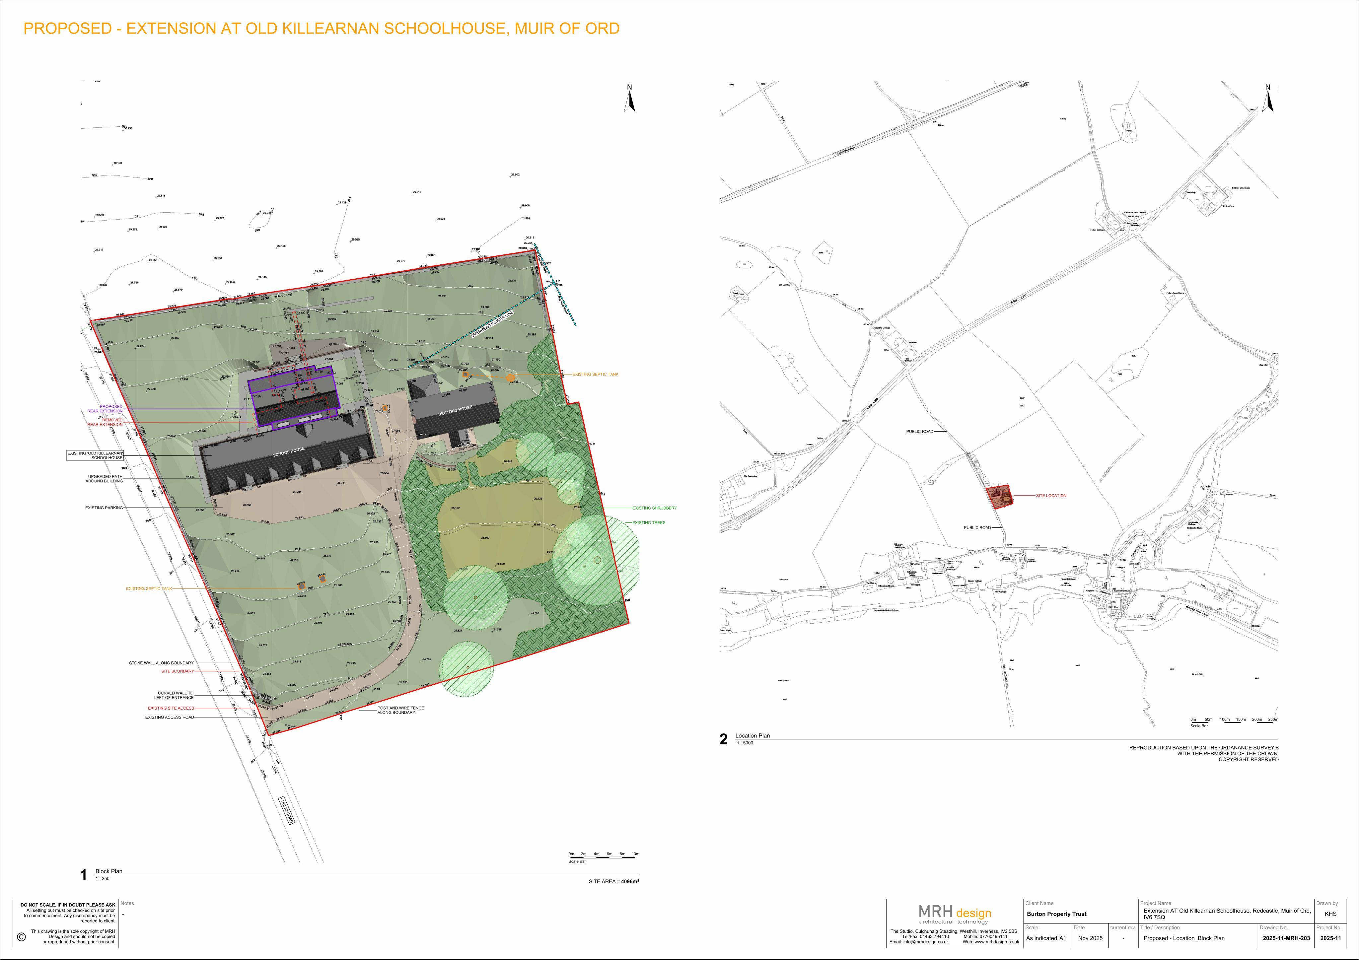The image size is (1359, 960).
Task: Click the 'Notes' heading in the title block
Action: [x=127, y=903]
